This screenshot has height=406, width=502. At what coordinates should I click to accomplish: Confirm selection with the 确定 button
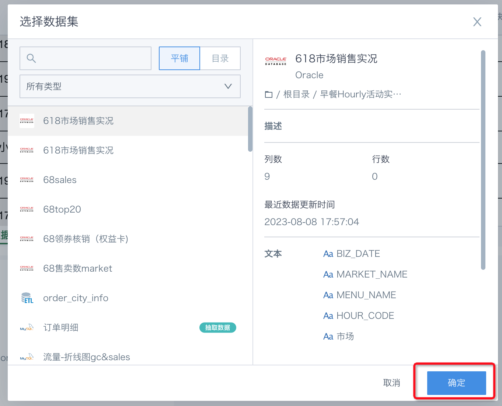coord(456,383)
